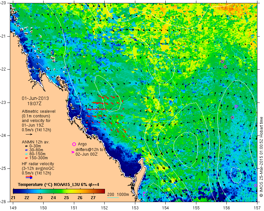Click the "(0.1m contours)" text
The width and height of the screenshot is (264, 211).
(x=36, y=116)
